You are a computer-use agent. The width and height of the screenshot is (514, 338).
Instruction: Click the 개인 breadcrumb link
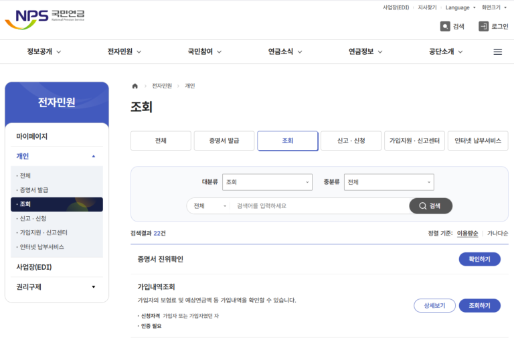tap(190, 86)
